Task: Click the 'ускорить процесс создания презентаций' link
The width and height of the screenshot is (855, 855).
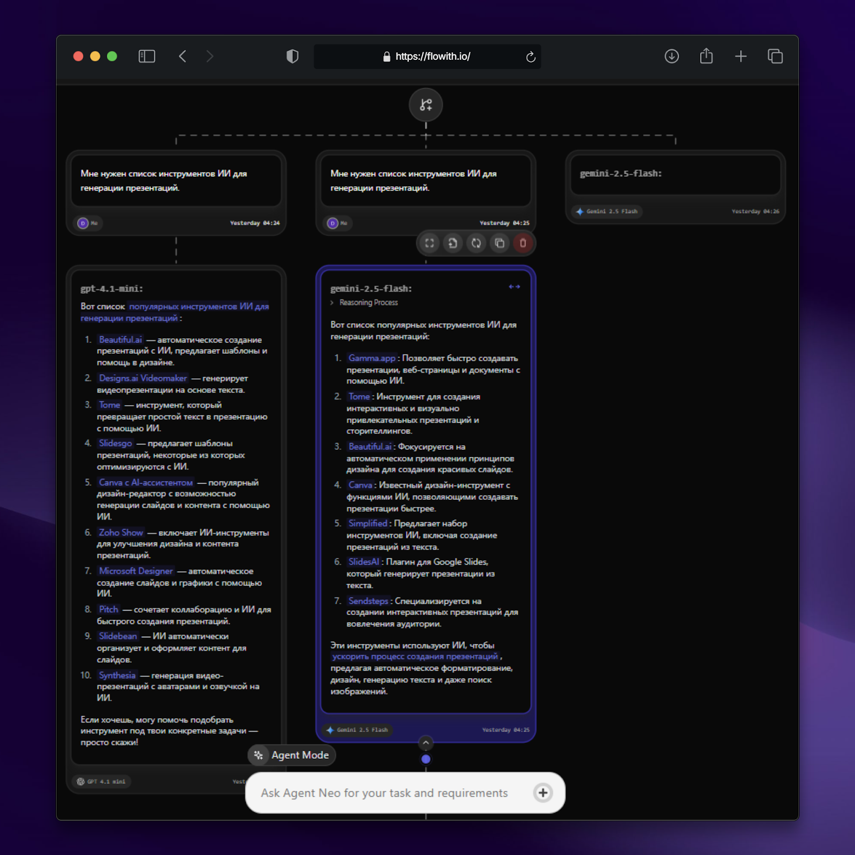Action: [415, 656]
